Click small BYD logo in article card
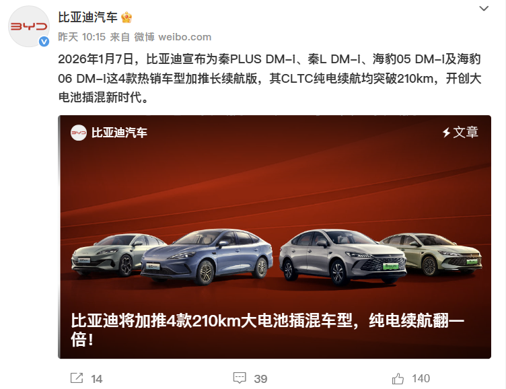 (x=79, y=133)
